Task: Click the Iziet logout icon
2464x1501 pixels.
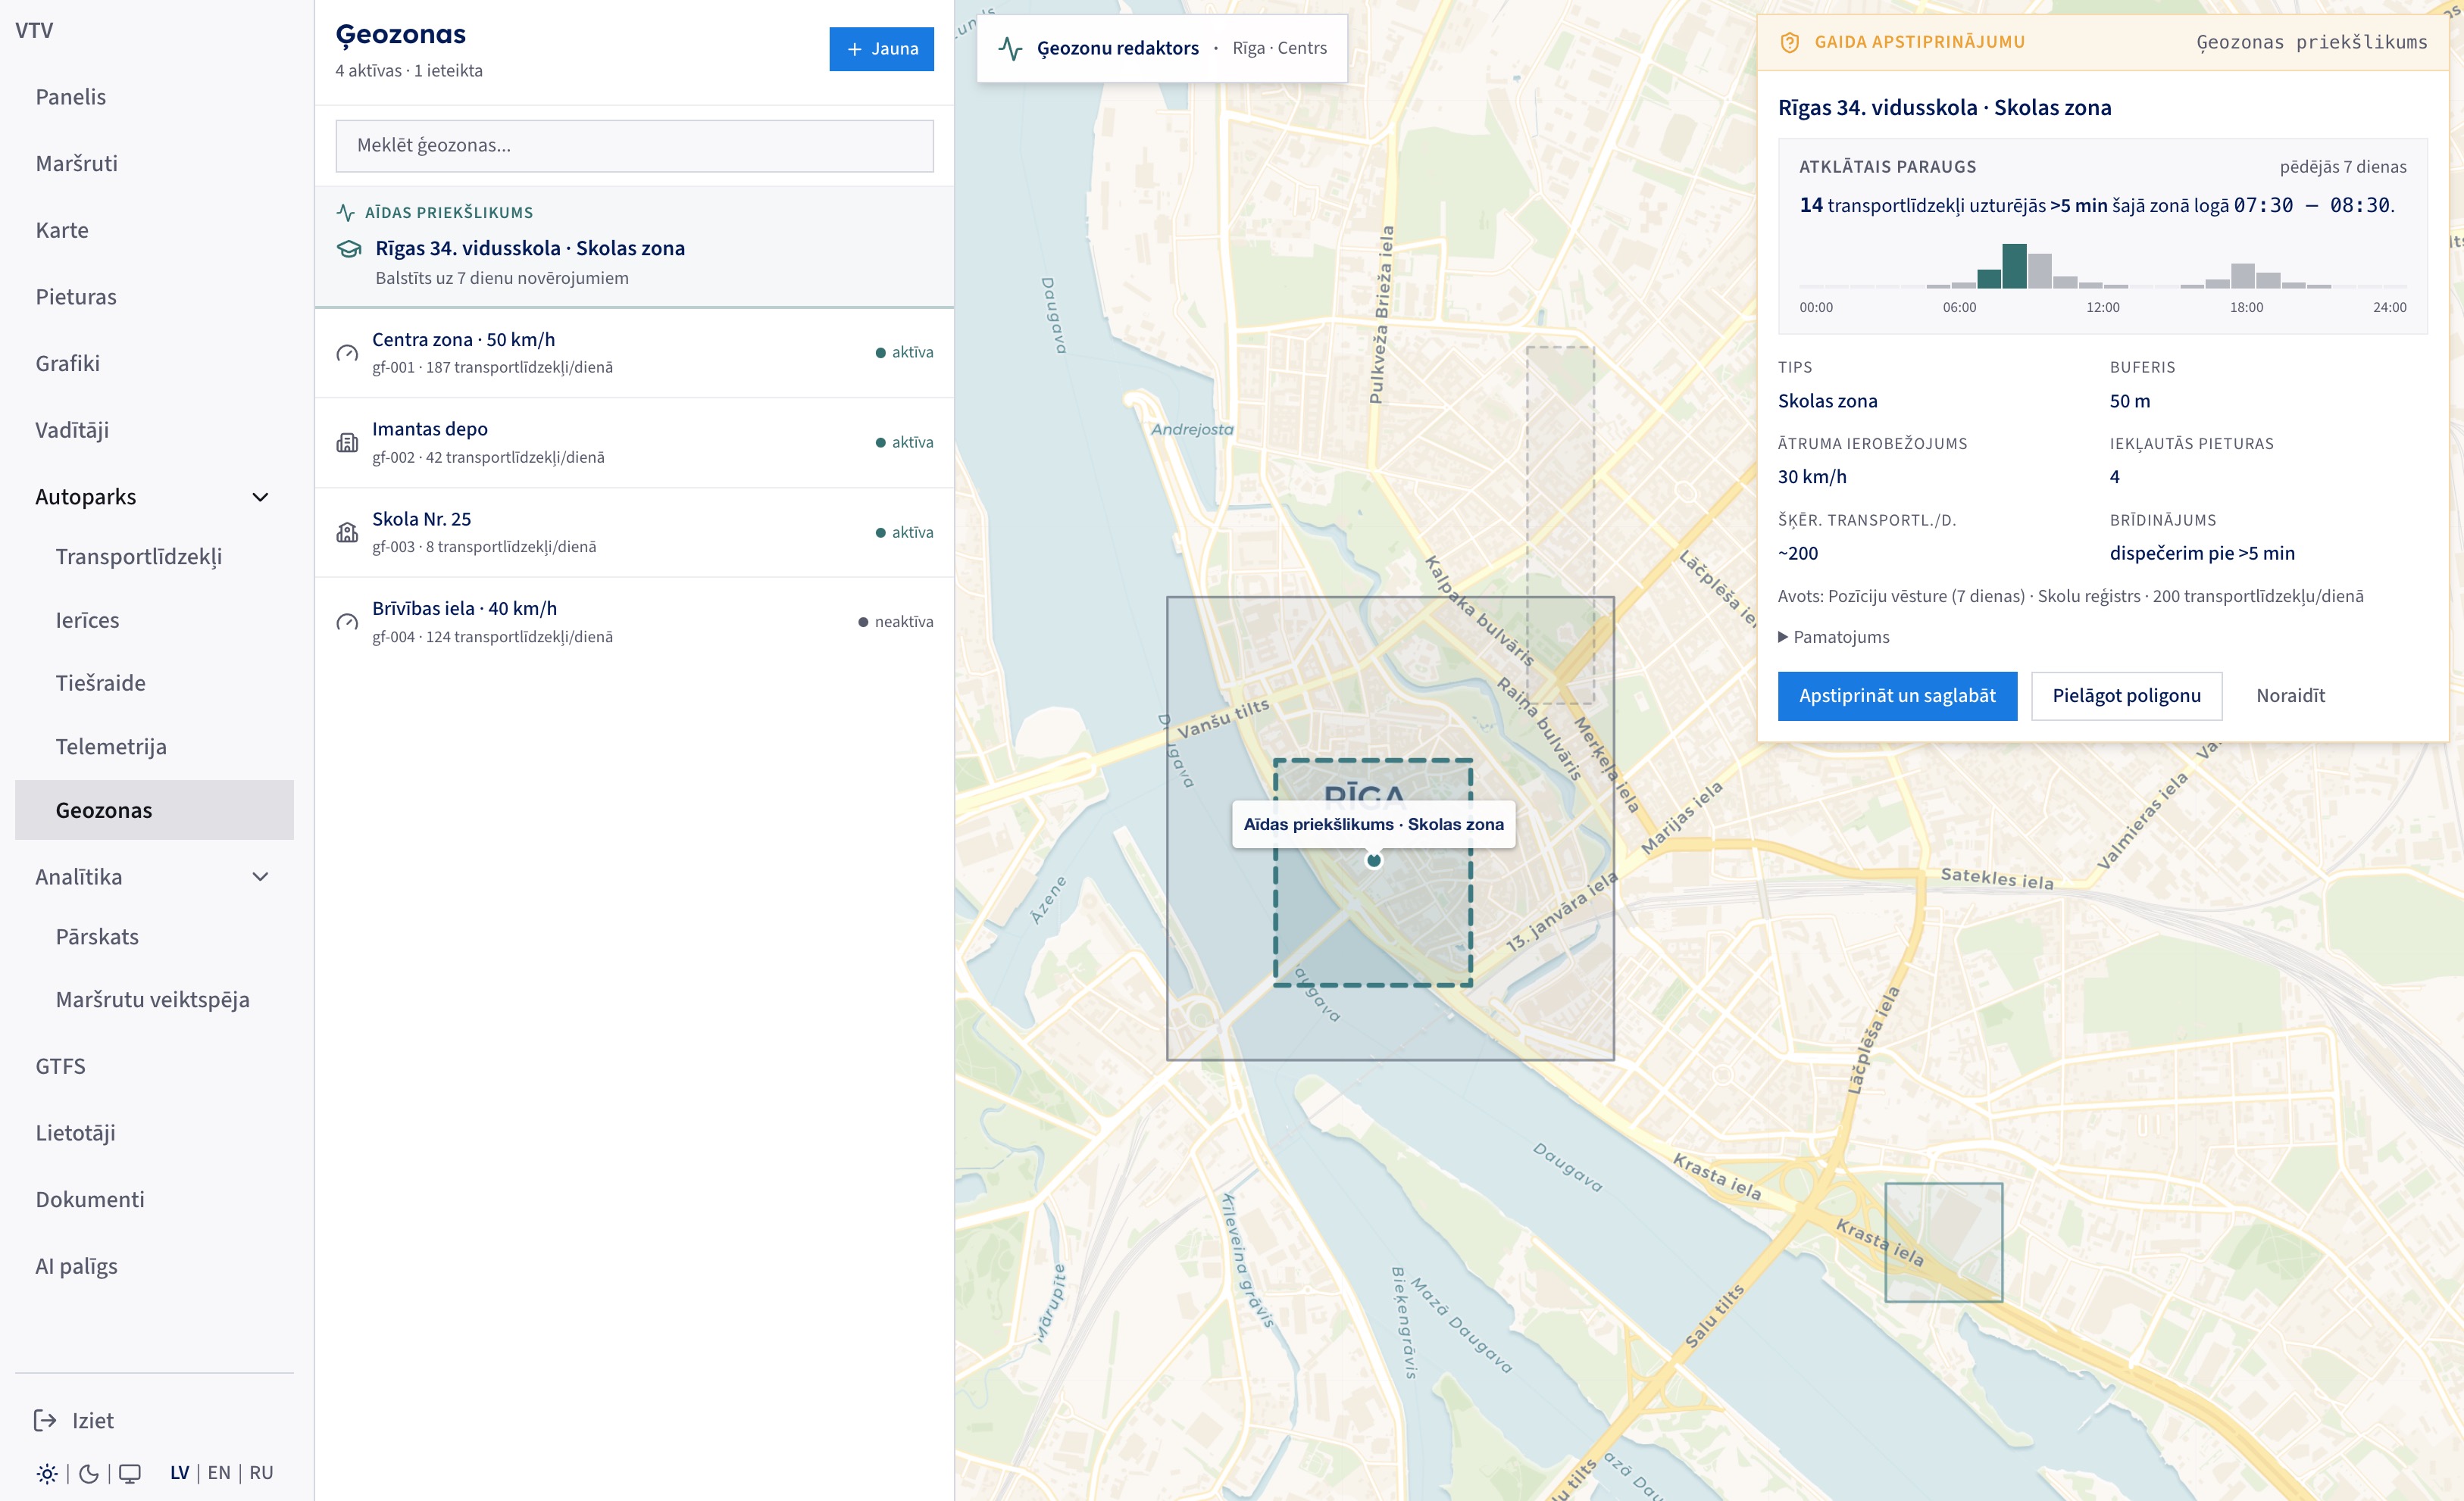Action: 45,1420
